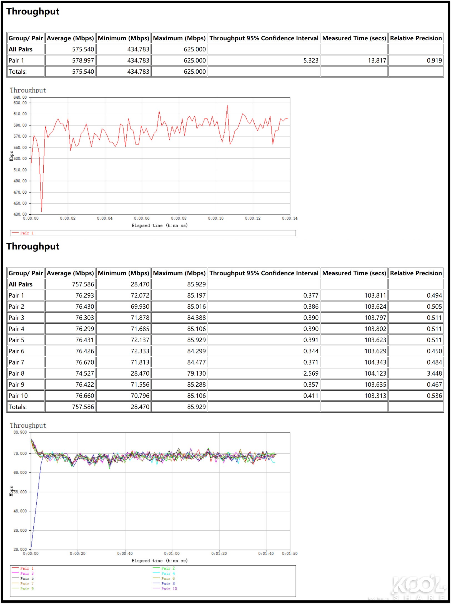Click the Pair 2 legend entry
Viewport: 451px width, 604px height.
coord(164,568)
